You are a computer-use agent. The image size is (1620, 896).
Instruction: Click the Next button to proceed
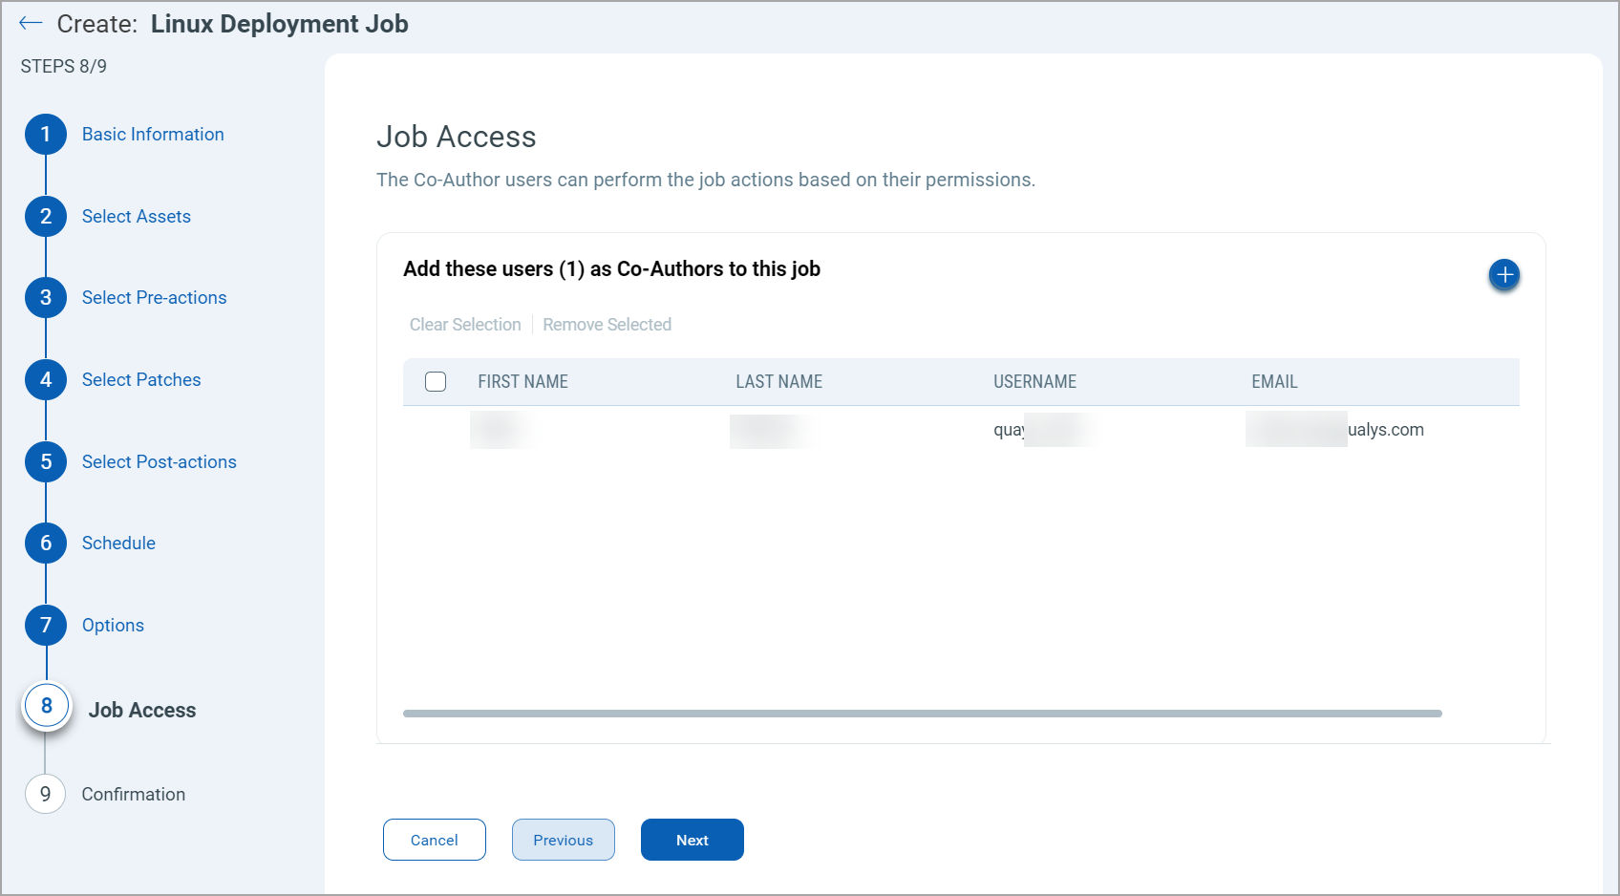(x=692, y=840)
